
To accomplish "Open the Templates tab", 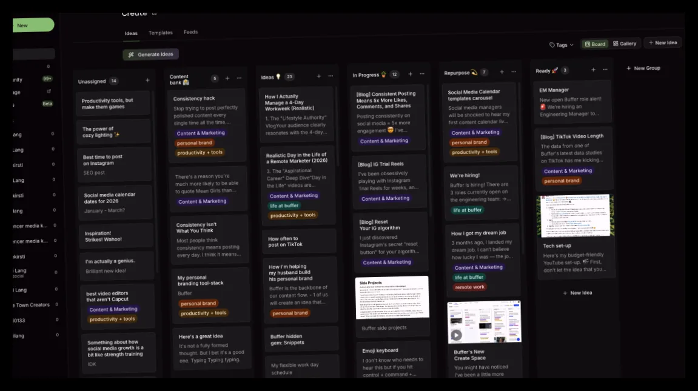I will (160, 33).
